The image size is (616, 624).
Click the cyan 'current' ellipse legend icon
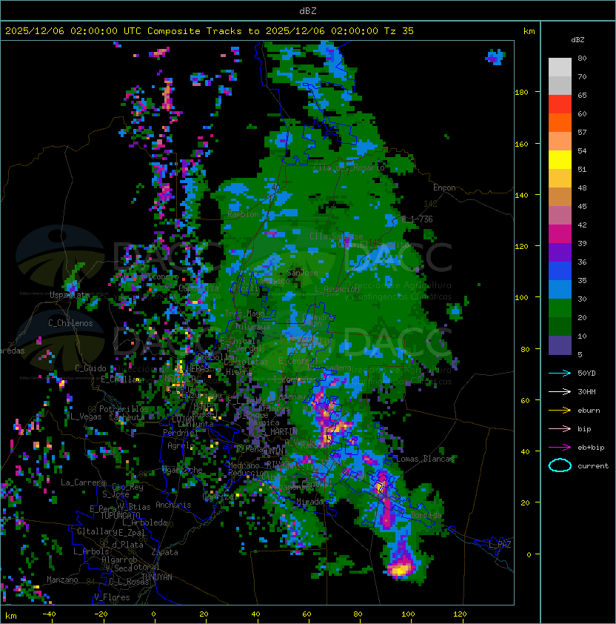[560, 465]
